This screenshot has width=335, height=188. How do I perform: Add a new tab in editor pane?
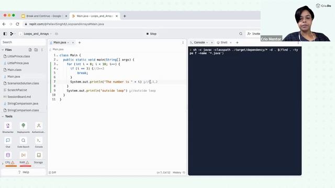pos(80,43)
